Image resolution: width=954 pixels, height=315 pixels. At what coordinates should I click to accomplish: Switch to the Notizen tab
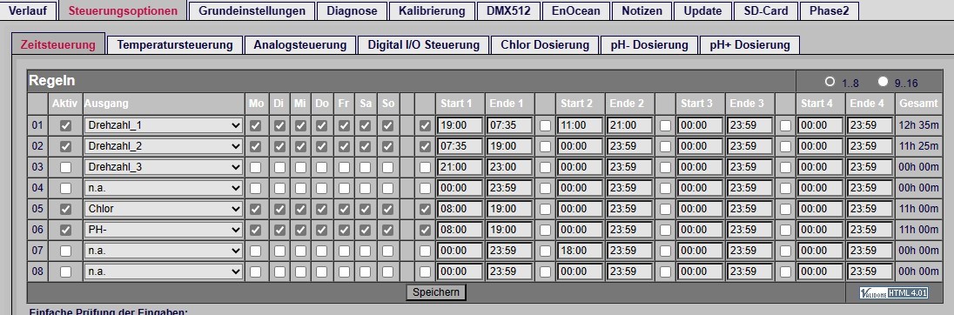(x=642, y=10)
